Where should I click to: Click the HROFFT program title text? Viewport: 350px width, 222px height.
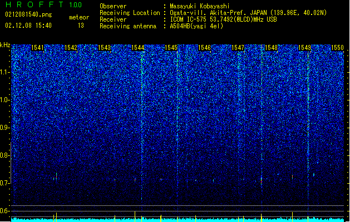[x=34, y=4]
